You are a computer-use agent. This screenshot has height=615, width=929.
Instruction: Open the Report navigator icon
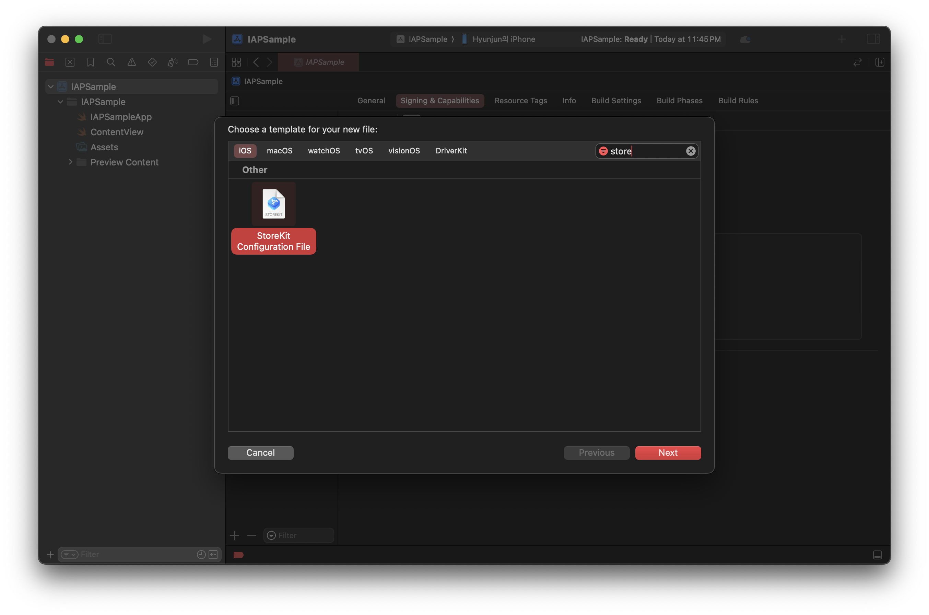coord(214,62)
